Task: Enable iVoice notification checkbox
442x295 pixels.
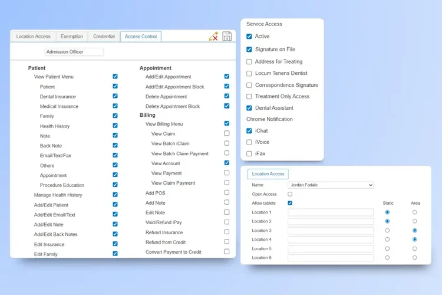Action: pyautogui.click(x=249, y=142)
